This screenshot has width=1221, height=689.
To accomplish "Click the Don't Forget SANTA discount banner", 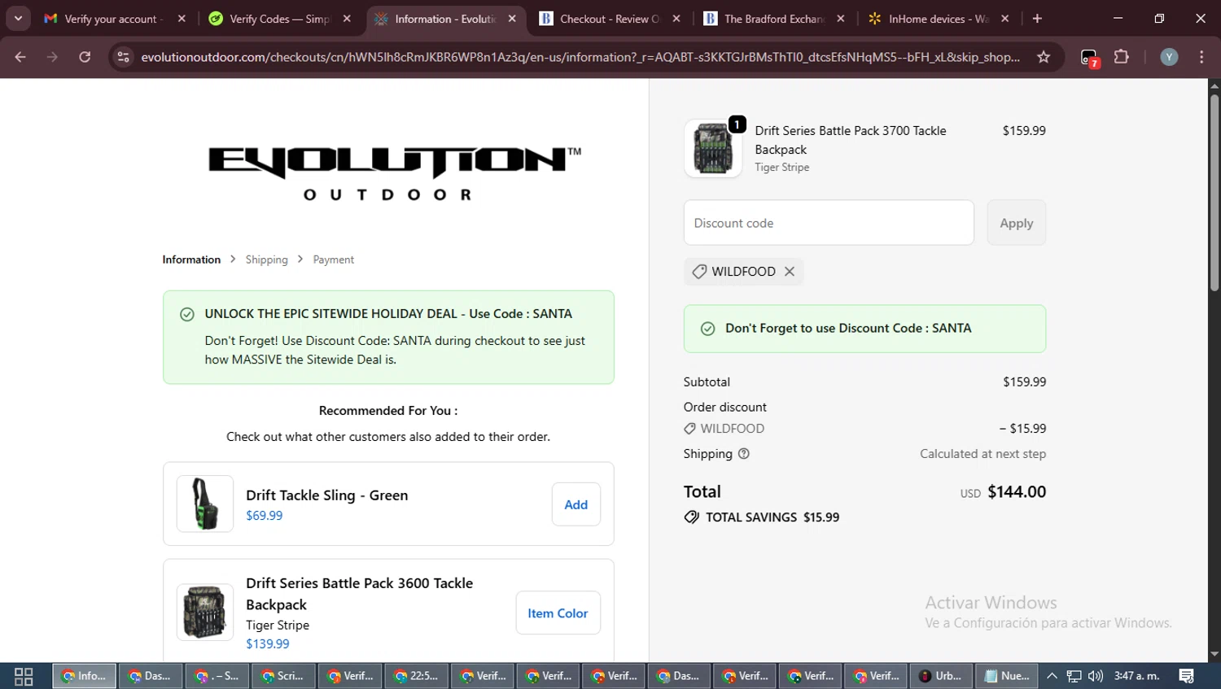I will point(864,329).
